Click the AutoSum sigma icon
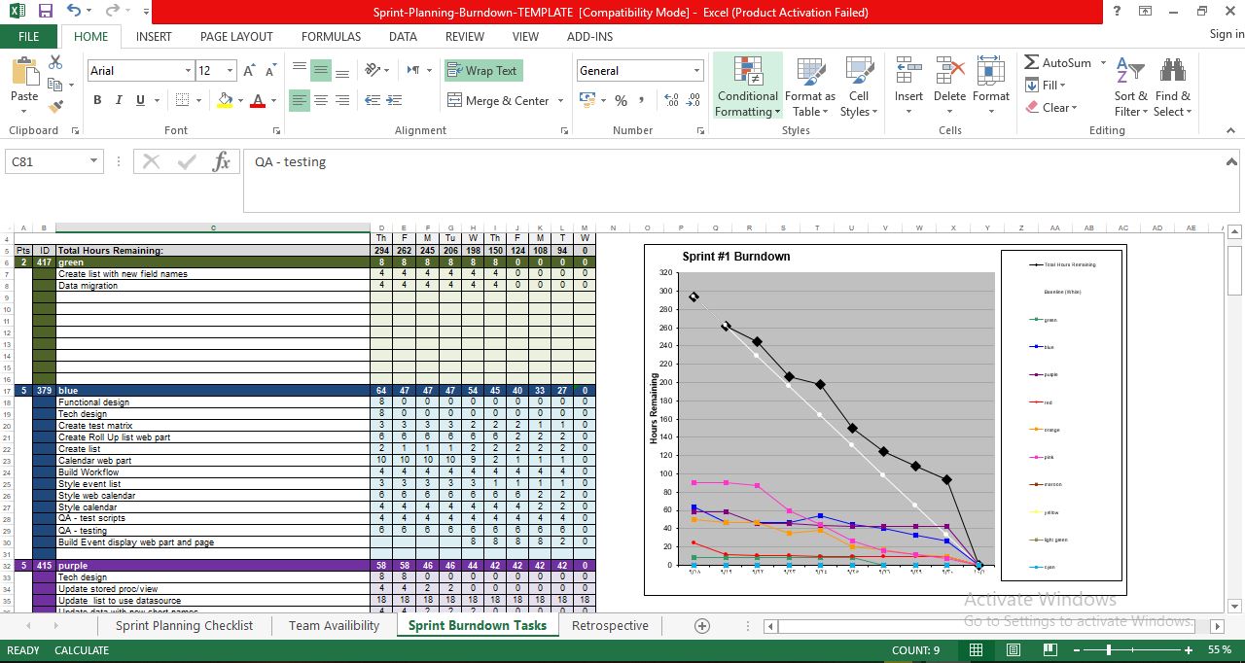 pyautogui.click(x=1032, y=62)
